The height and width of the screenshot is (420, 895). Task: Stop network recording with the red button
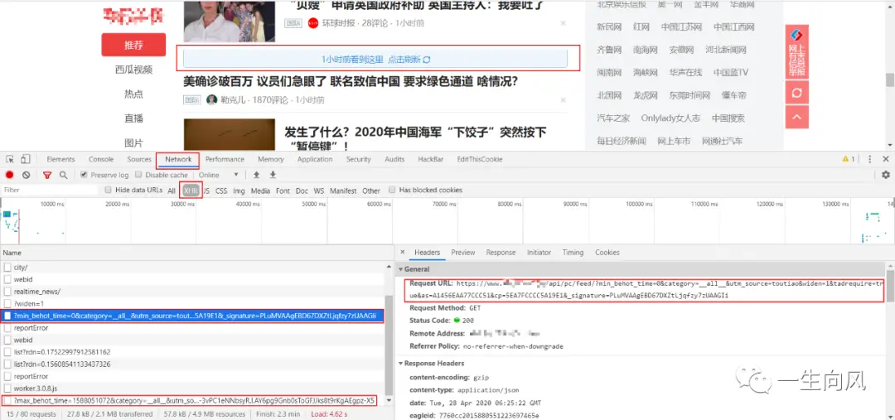(x=10, y=175)
